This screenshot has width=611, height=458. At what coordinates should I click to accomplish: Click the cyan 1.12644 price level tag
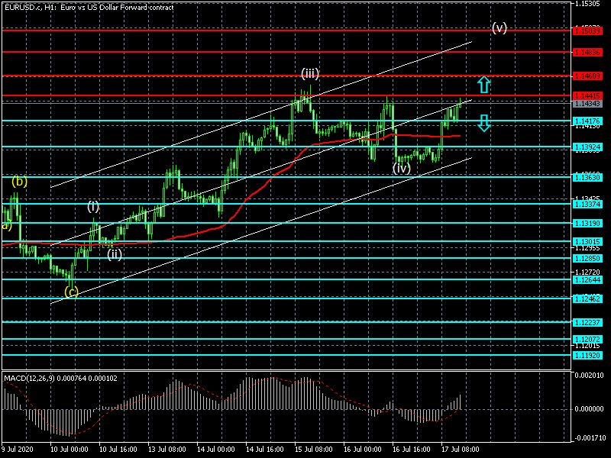[x=587, y=280]
